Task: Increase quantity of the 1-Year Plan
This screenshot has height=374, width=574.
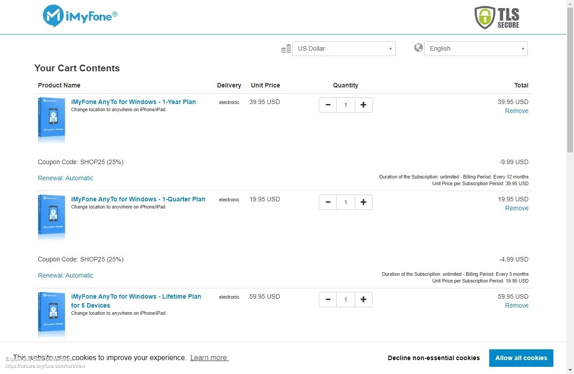Action: (x=363, y=105)
